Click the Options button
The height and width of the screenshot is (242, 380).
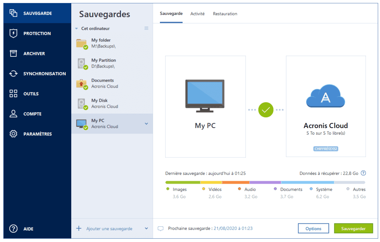click(313, 229)
